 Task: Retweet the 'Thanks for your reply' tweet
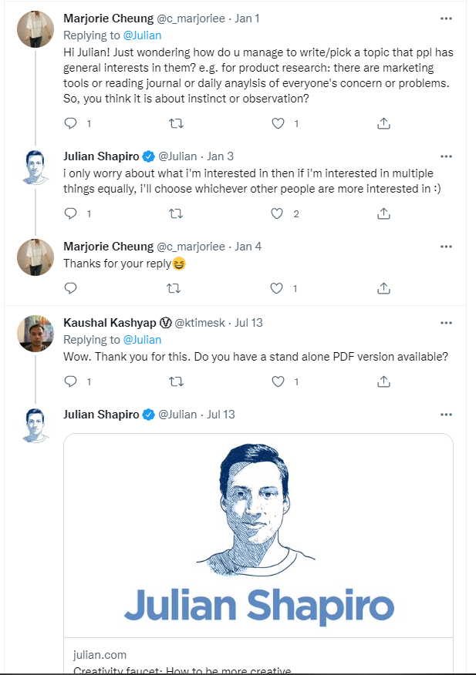pyautogui.click(x=174, y=288)
